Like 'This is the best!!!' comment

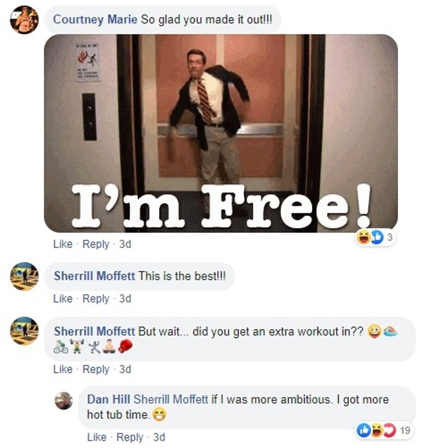(x=63, y=299)
